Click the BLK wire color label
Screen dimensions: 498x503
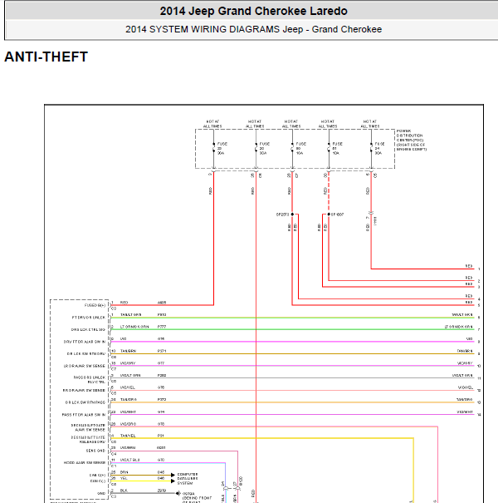pos(124,491)
